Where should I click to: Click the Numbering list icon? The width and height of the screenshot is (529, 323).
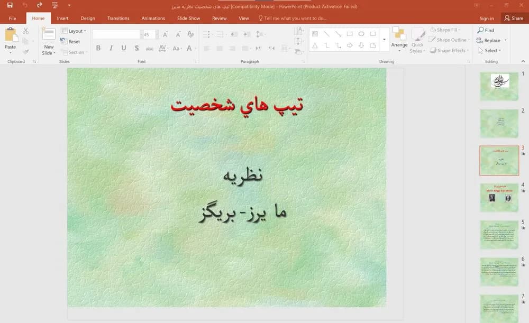[x=221, y=34]
